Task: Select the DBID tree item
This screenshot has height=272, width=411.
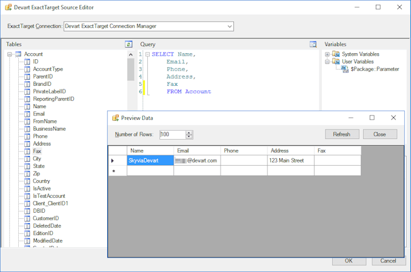Action: [x=39, y=211]
